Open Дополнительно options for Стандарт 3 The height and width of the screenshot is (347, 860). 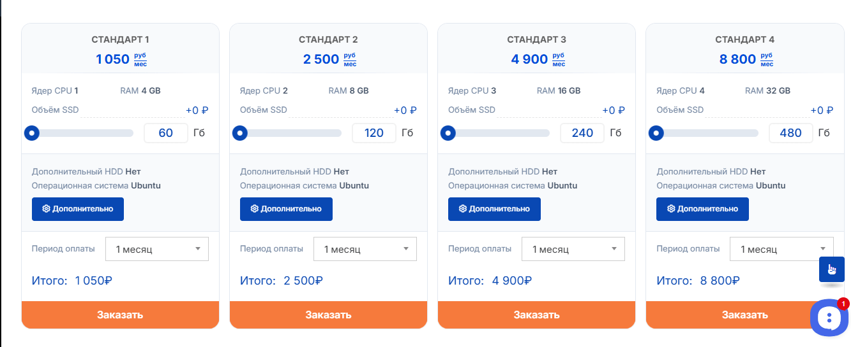[x=494, y=209]
